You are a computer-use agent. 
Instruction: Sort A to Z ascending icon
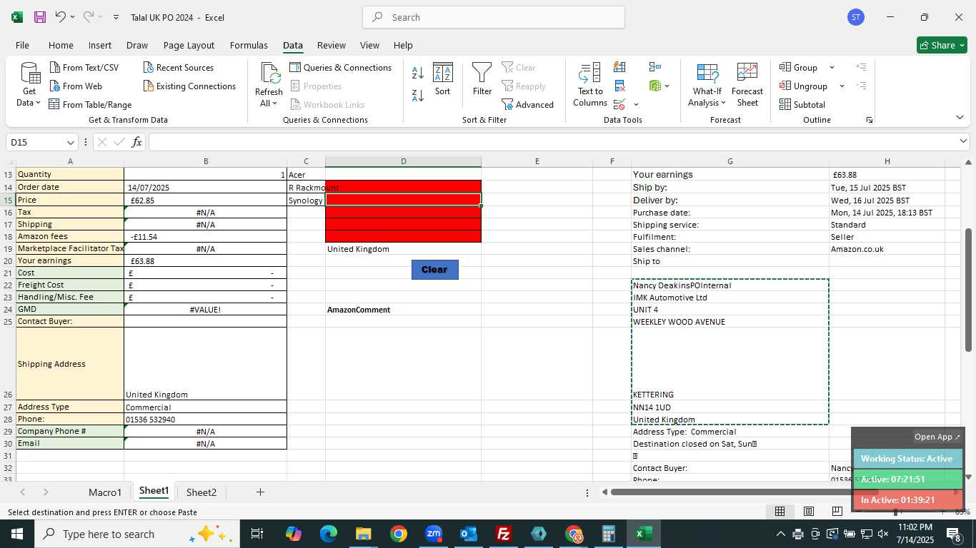tap(418, 73)
